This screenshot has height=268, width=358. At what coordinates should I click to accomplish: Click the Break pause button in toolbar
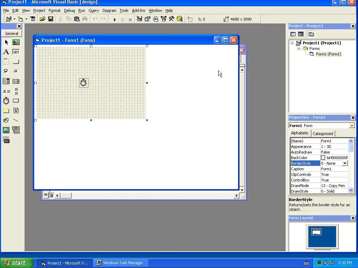[123, 20]
